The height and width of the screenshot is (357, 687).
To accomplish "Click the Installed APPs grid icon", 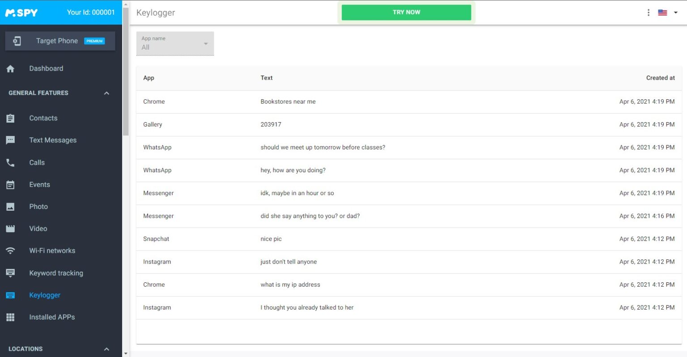I will click(x=10, y=317).
